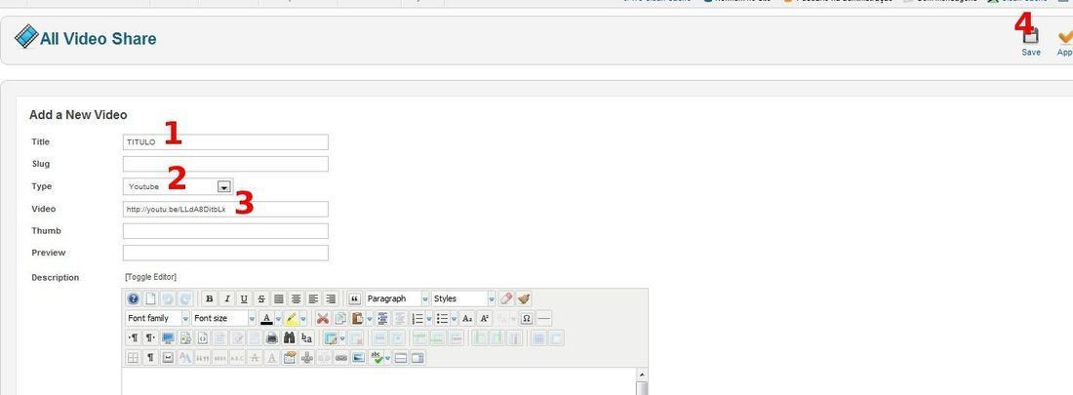The height and width of the screenshot is (395, 1073).
Task: Apply the black text color button
Action: pos(267,318)
